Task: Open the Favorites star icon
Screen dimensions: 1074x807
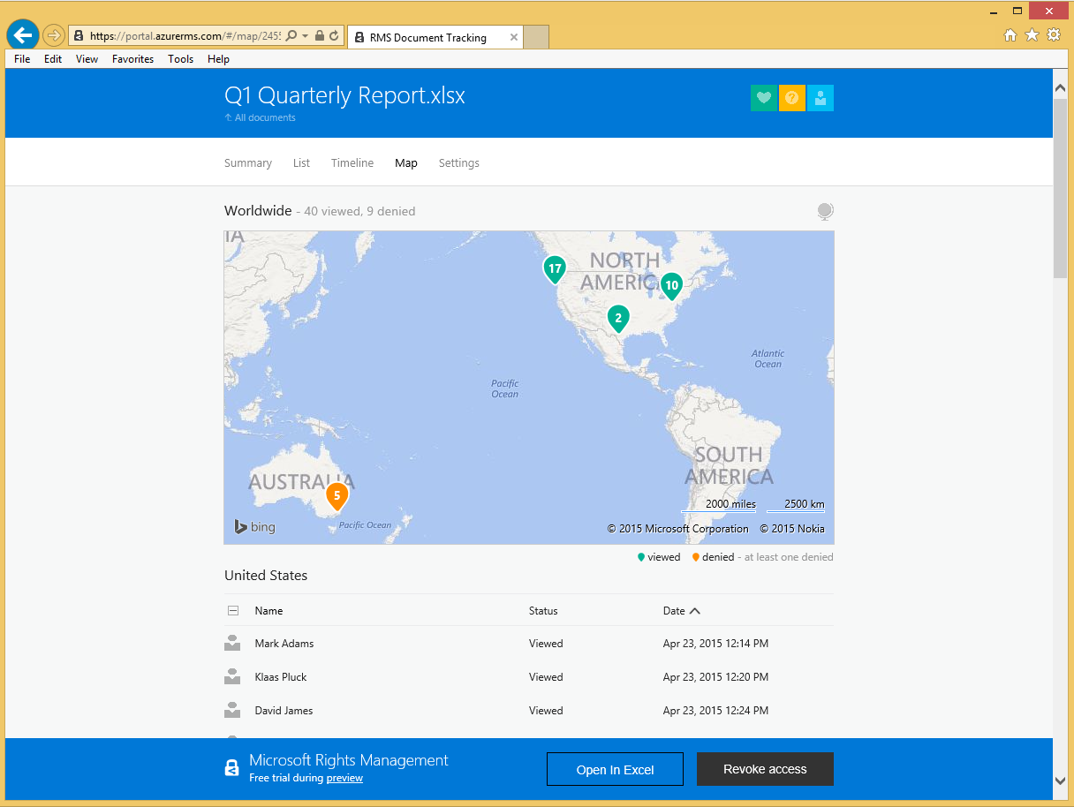Action: (x=1032, y=35)
